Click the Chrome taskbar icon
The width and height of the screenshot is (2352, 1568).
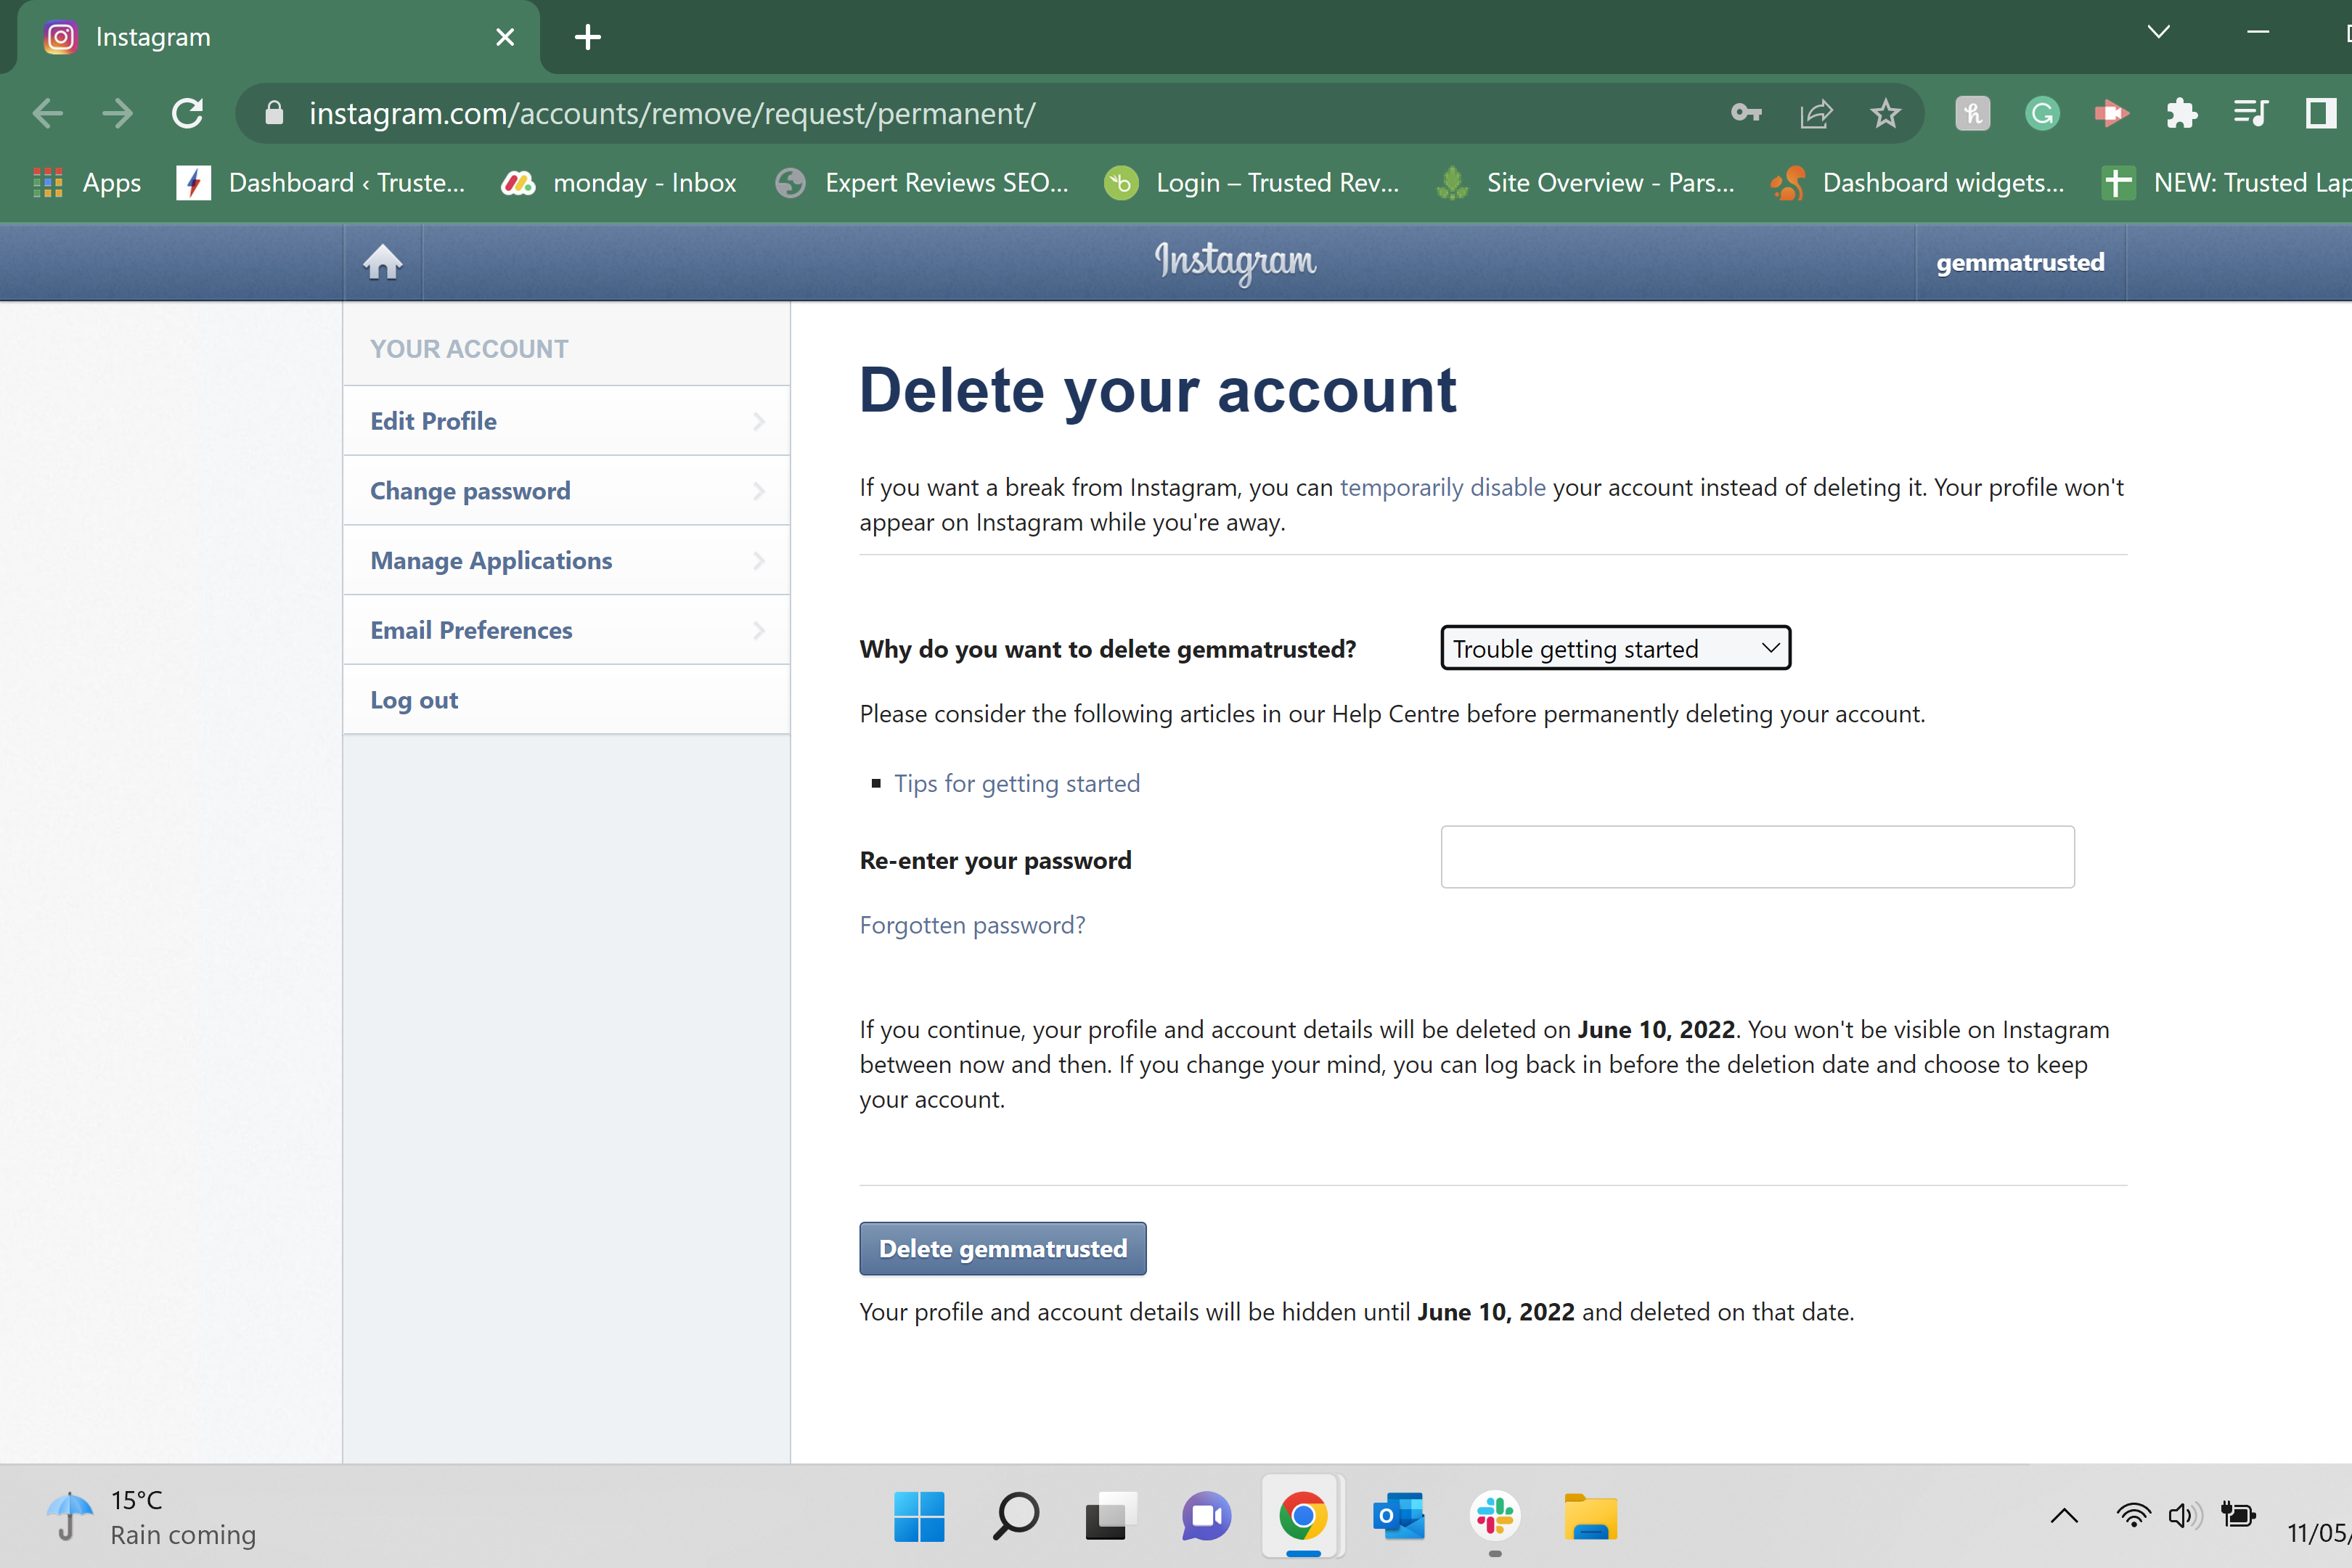[x=1302, y=1517]
